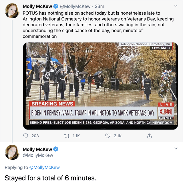Click @MollyMcKew in the Replying to line
This screenshot has height=184, width=183.
click(x=44, y=167)
